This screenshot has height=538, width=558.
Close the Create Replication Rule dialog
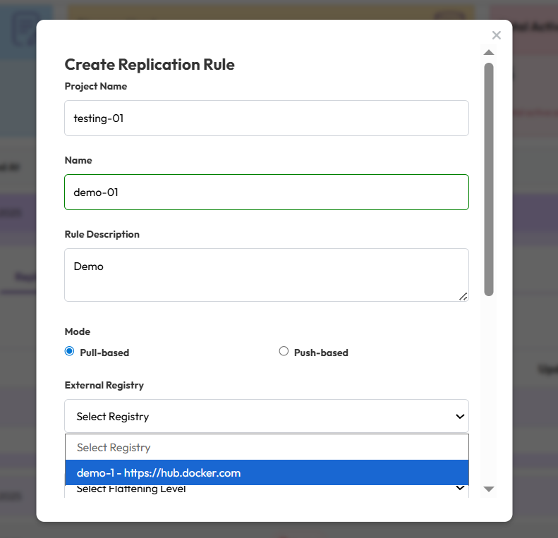point(497,35)
